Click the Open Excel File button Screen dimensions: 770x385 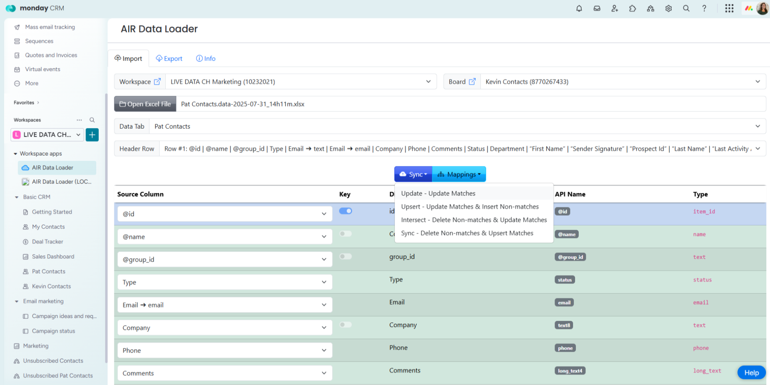point(145,104)
